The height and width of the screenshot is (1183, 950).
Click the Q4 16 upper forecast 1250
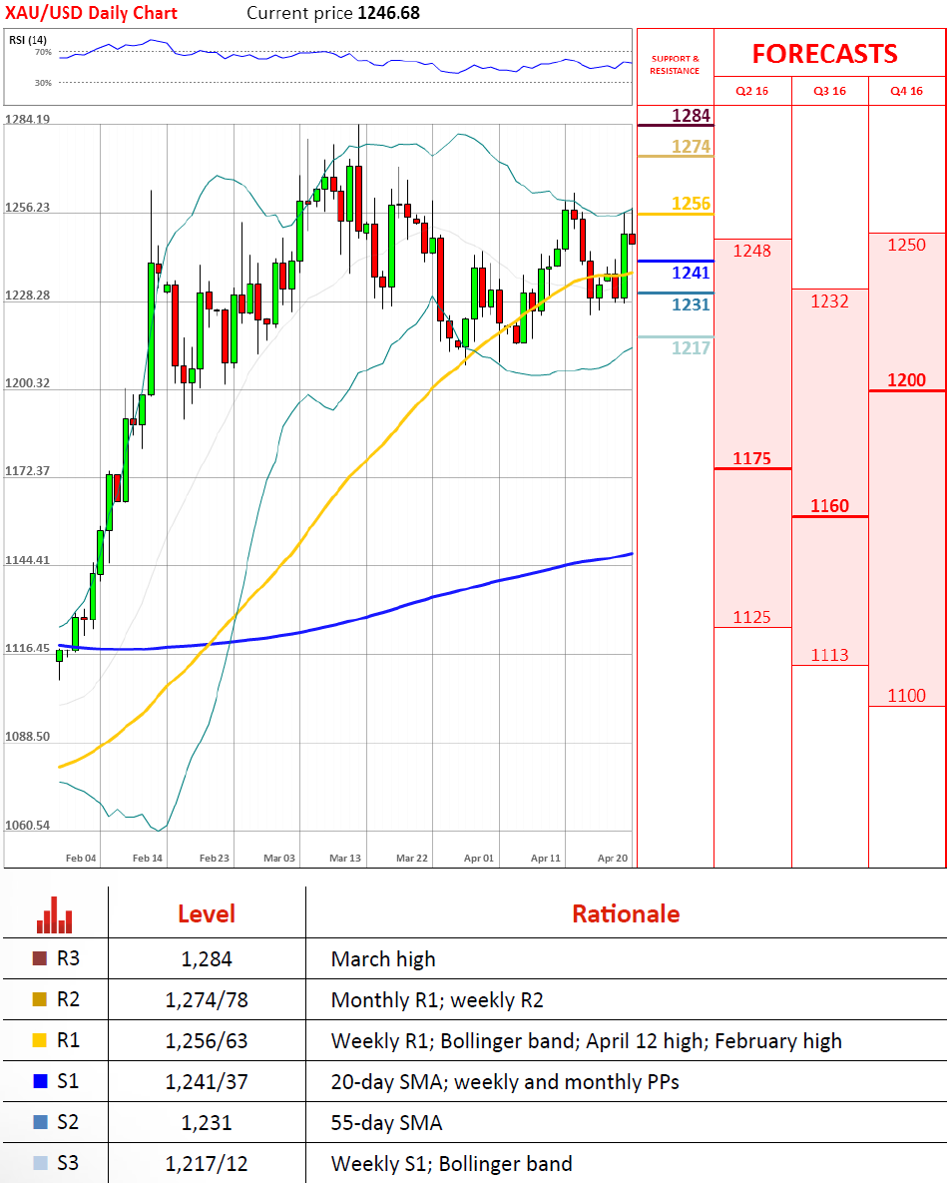coord(906,245)
